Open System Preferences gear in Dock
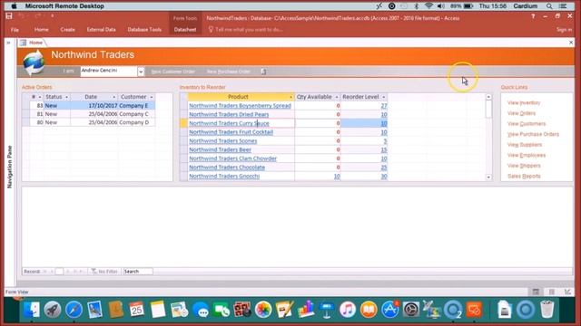Screen dimensions: 581x326 click(410, 310)
